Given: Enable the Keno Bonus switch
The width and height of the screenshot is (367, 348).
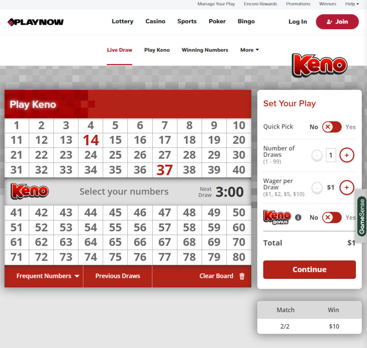Looking at the screenshot, I should (332, 217).
